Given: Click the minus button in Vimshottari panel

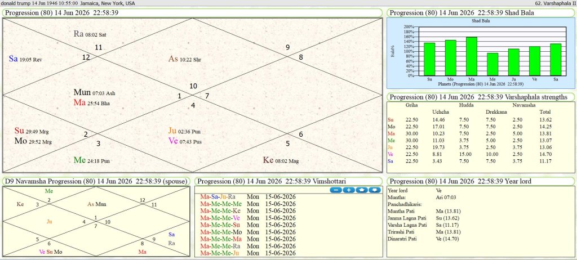Looking at the screenshot, I should pos(335,190).
